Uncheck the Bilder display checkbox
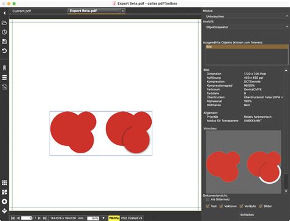 point(261,206)
